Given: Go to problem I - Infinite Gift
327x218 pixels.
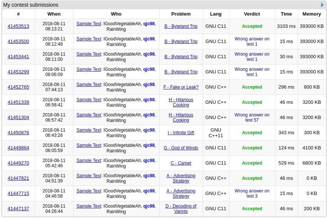Looking at the screenshot, I should pyautogui.click(x=181, y=133).
